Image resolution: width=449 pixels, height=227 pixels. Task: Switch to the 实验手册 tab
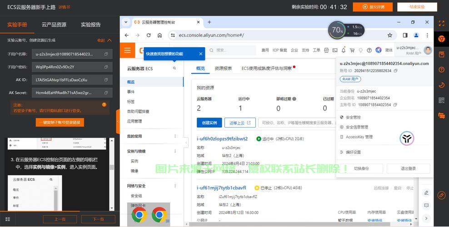coord(17,25)
